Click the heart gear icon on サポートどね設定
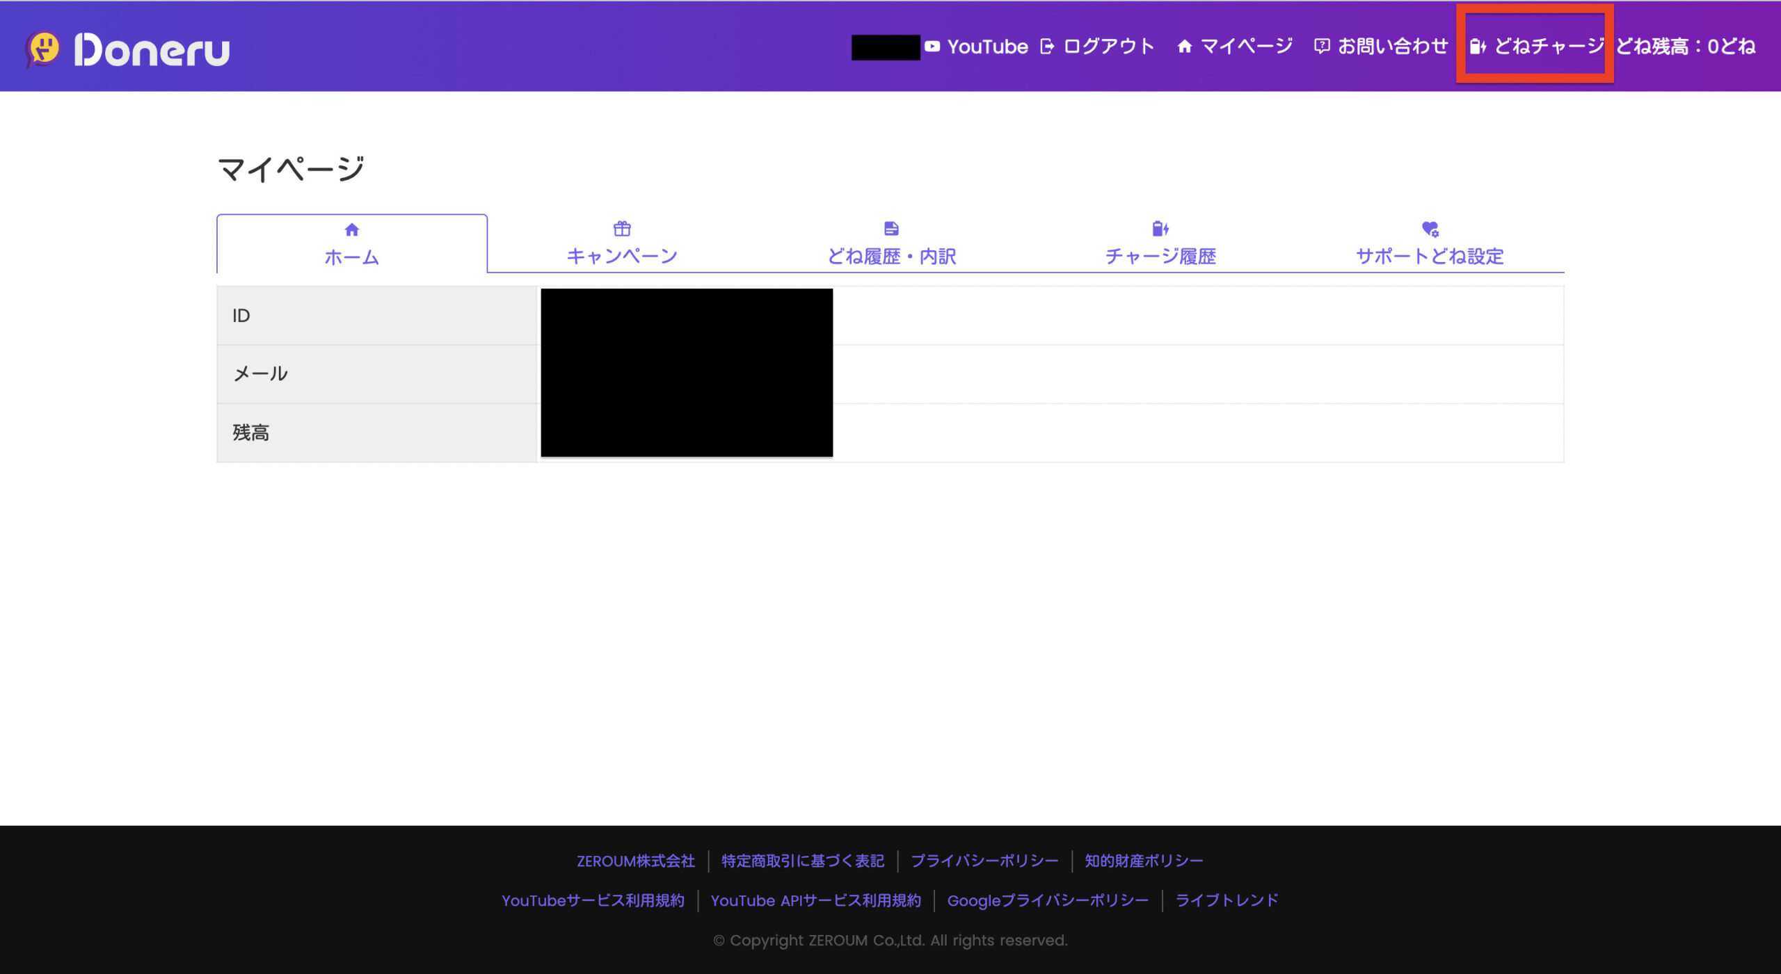Image resolution: width=1781 pixels, height=974 pixels. (x=1430, y=229)
